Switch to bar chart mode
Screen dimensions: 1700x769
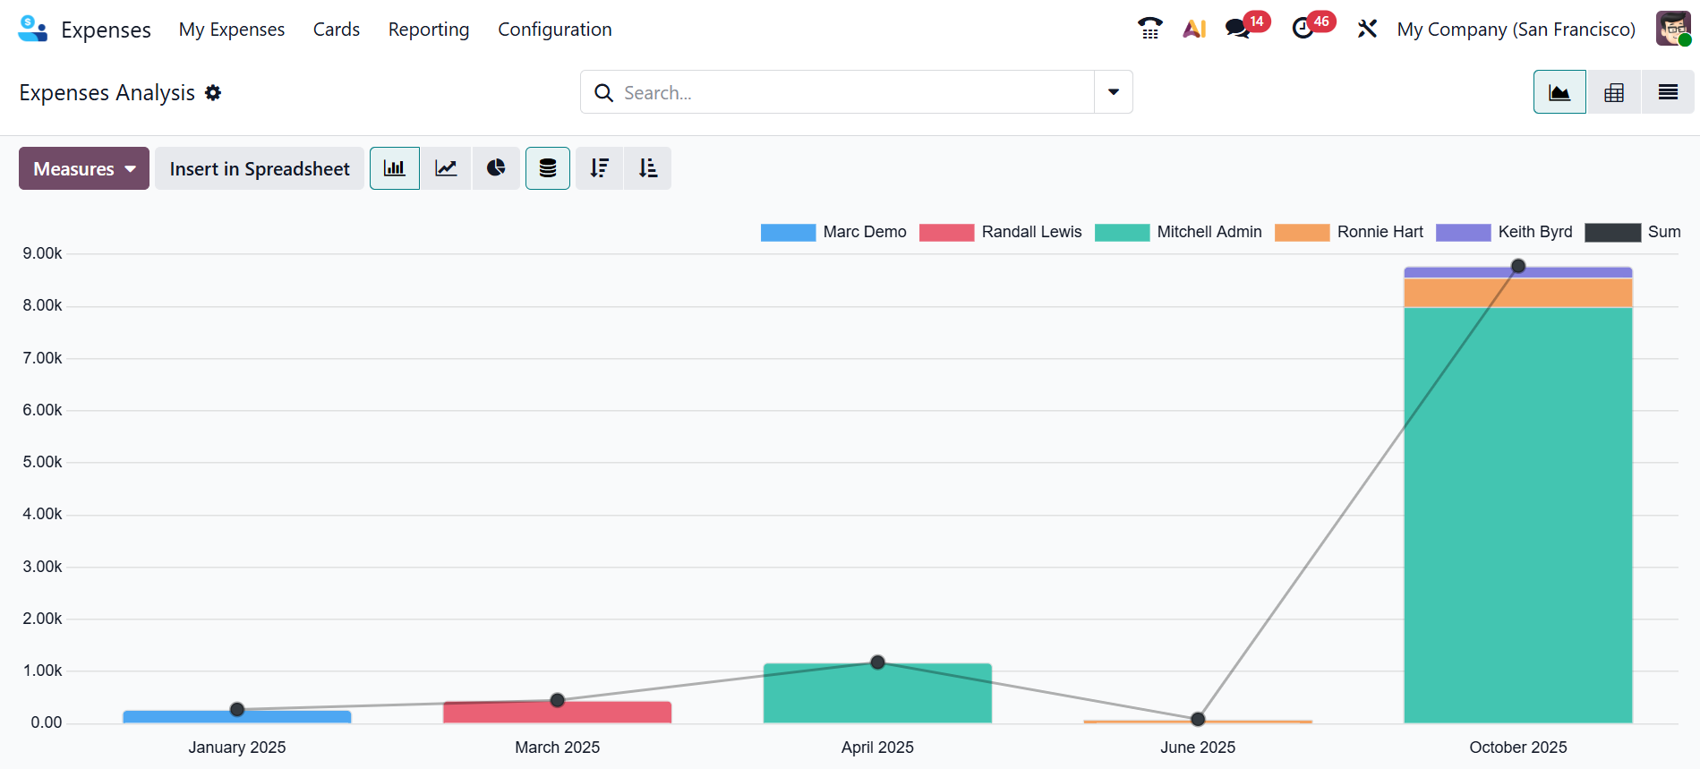click(x=394, y=168)
